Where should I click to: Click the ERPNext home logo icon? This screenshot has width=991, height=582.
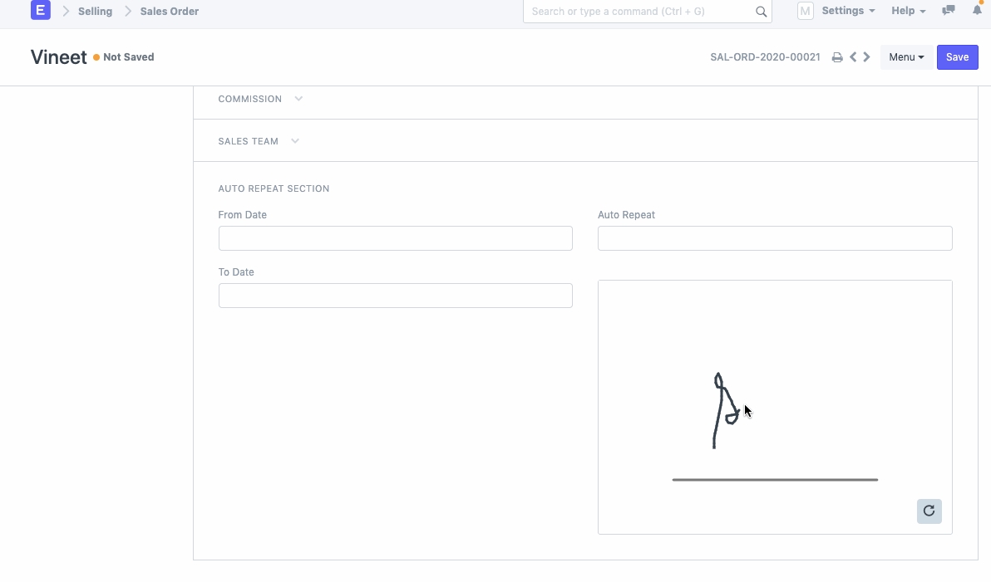(x=40, y=11)
